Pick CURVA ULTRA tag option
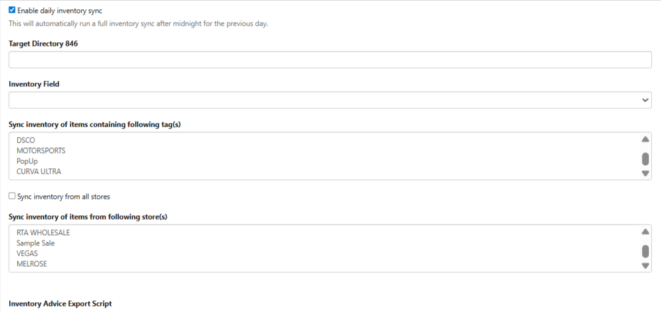Screen dimensions: 661x312 point(39,171)
